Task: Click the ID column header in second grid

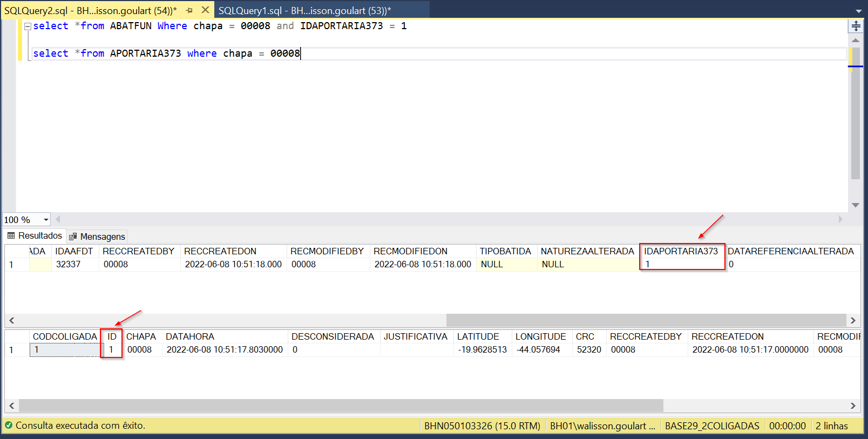Action: [112, 336]
